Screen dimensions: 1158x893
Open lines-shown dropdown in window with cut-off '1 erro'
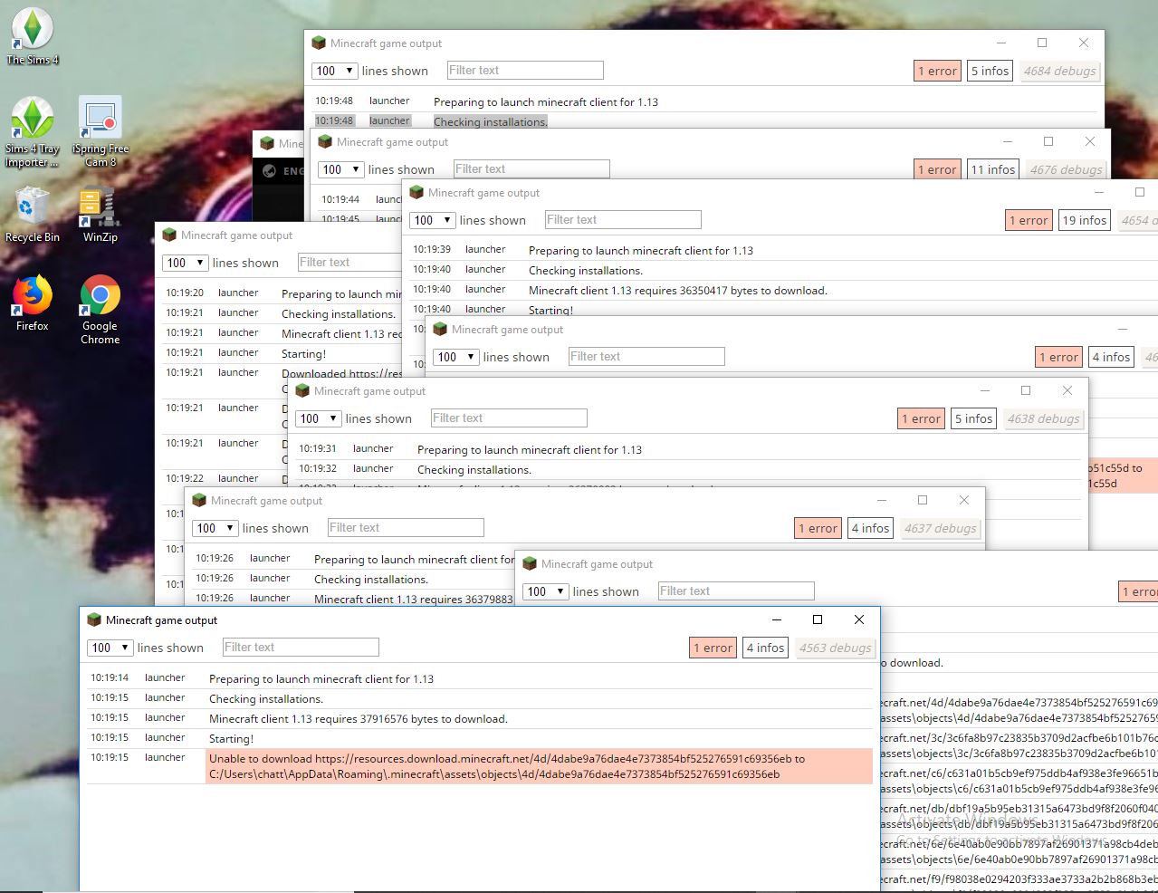[x=545, y=591]
